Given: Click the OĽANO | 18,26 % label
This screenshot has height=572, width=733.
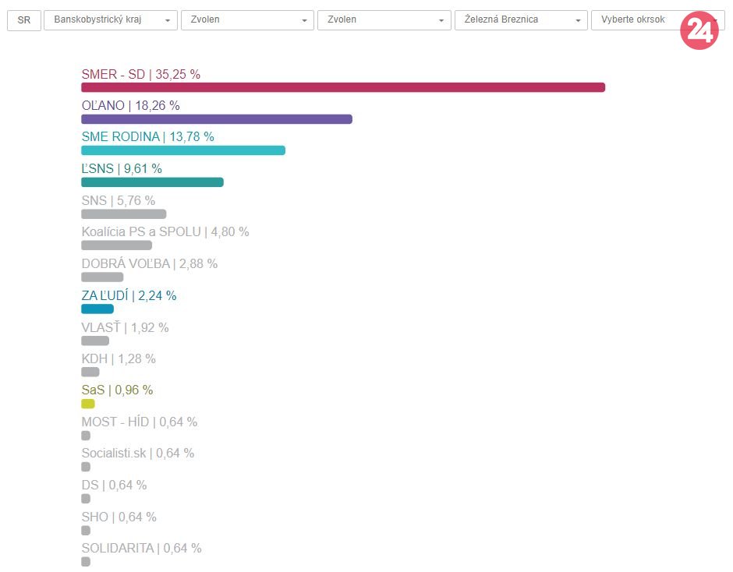Looking at the screenshot, I should (x=130, y=105).
